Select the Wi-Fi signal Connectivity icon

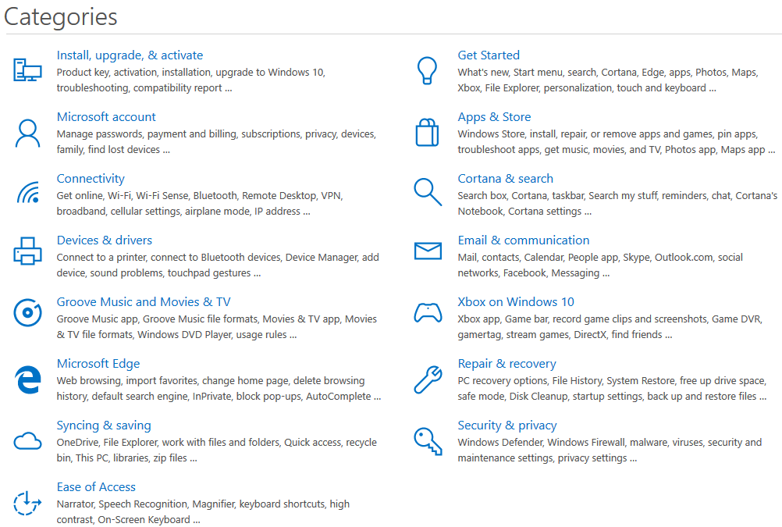(28, 193)
